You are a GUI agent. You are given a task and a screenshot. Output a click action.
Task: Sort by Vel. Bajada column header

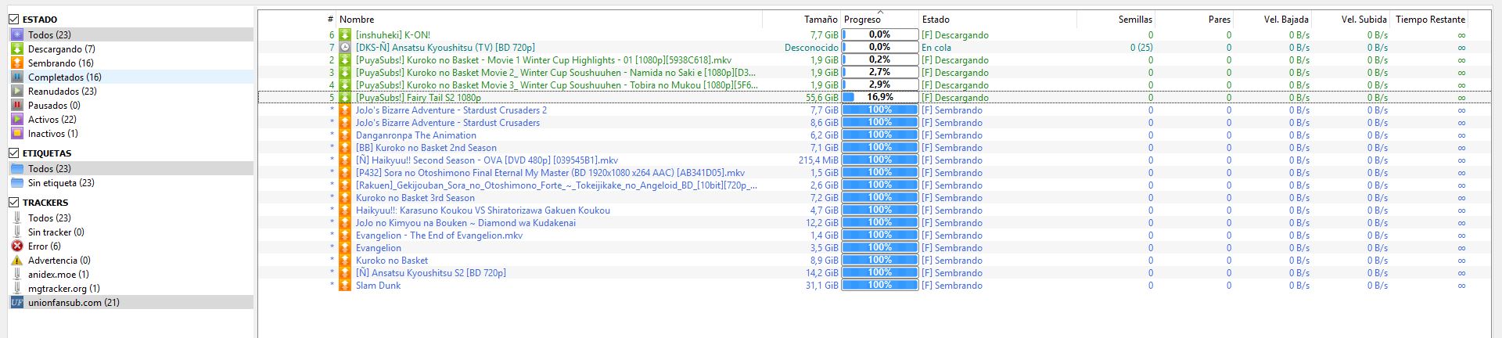pyautogui.click(x=1272, y=20)
